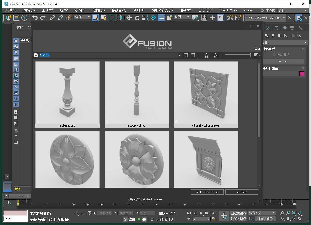Open the Modify panel tab icon
311x225 pixels.
(268, 28)
